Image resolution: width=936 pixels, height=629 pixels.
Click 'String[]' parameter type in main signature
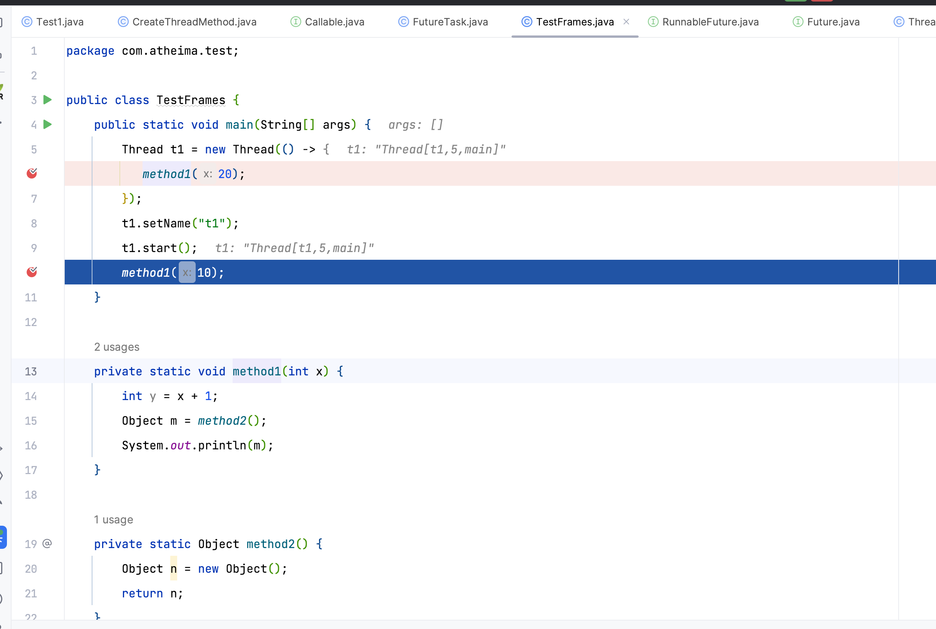pos(288,125)
